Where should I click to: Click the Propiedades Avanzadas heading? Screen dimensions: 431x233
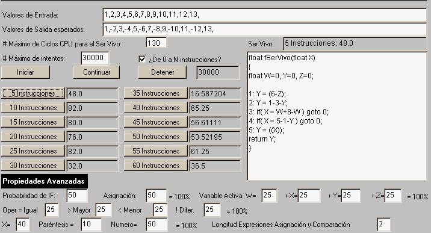pos(45,181)
